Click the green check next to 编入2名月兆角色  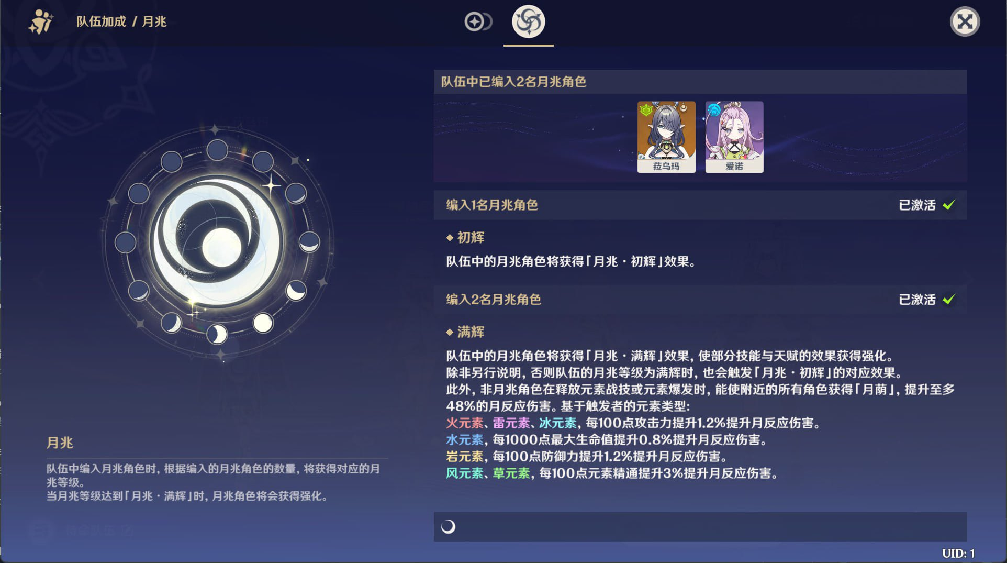949,299
